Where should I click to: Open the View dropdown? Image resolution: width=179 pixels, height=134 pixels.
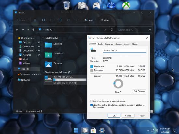pos(105,20)
